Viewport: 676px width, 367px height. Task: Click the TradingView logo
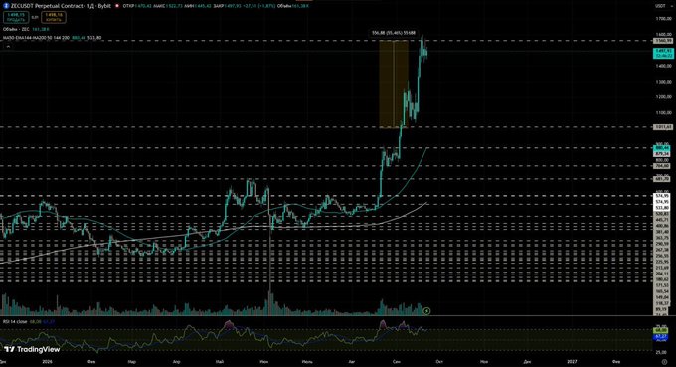[32, 349]
